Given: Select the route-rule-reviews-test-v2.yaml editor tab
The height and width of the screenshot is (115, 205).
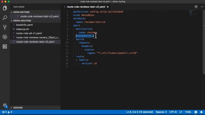Looking at the screenshot, I should tap(86, 7).
